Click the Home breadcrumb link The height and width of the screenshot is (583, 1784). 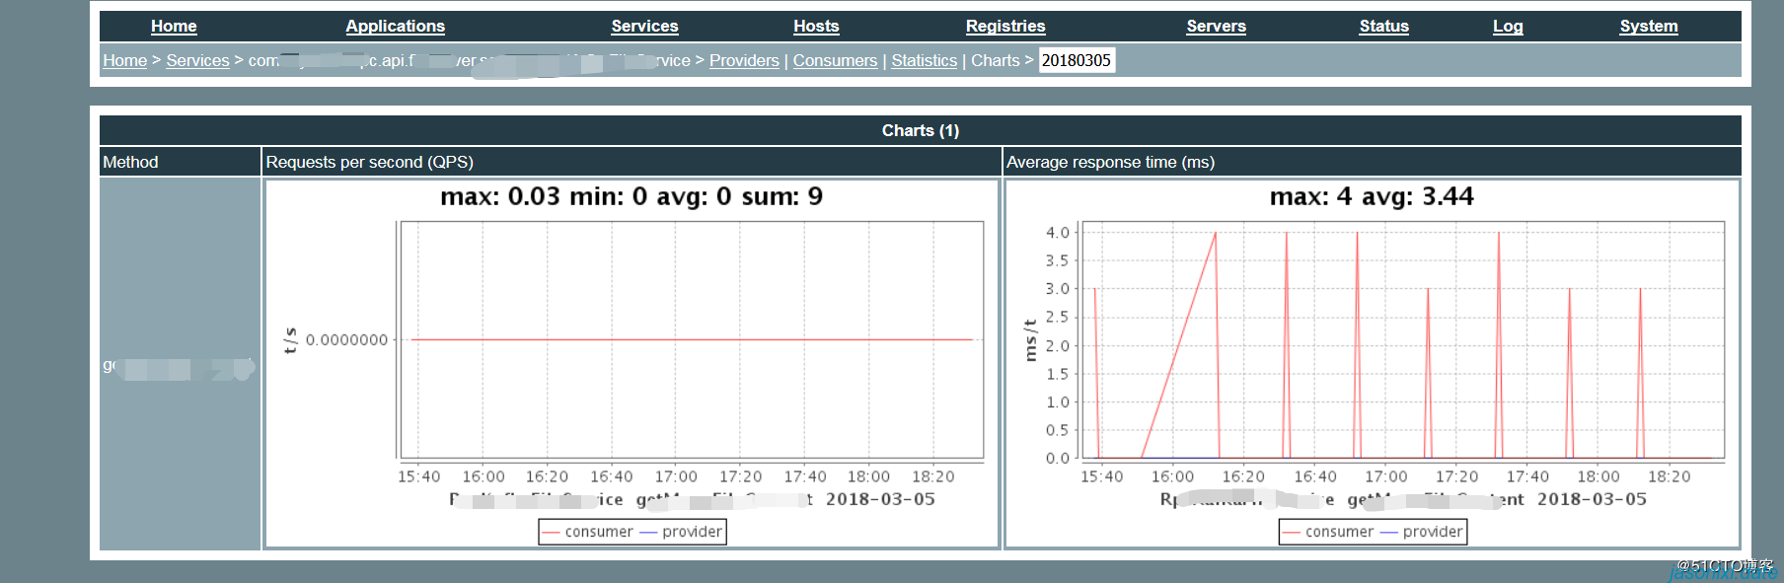pyautogui.click(x=125, y=61)
